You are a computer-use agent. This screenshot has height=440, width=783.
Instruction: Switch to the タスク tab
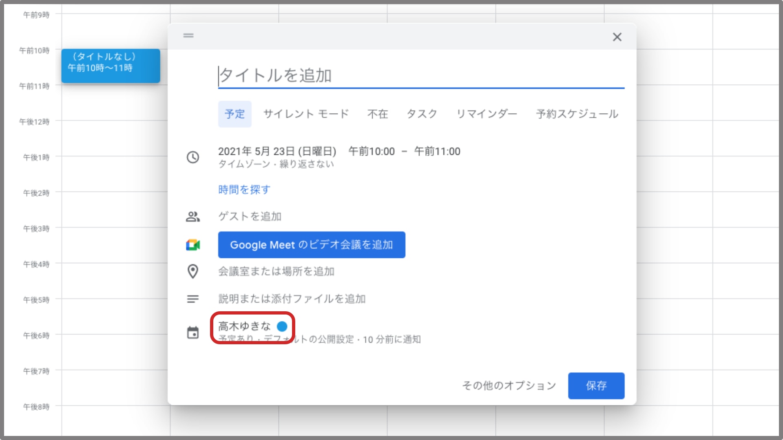click(x=422, y=114)
